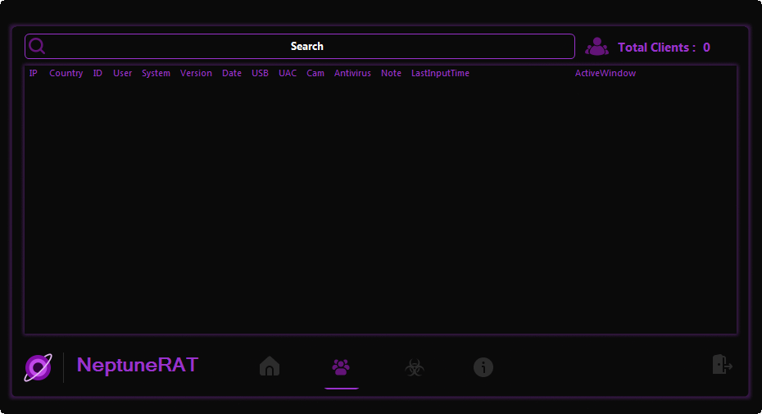Sort by the IP column header
The image size is (762, 414).
34,73
